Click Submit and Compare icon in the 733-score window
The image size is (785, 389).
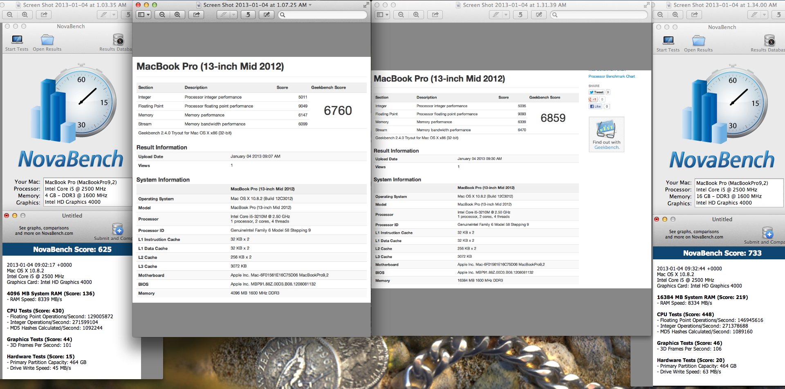768,233
